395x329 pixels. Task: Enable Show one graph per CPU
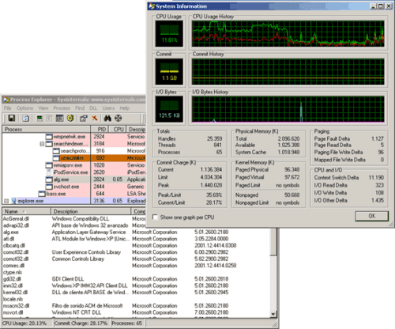pyautogui.click(x=156, y=217)
